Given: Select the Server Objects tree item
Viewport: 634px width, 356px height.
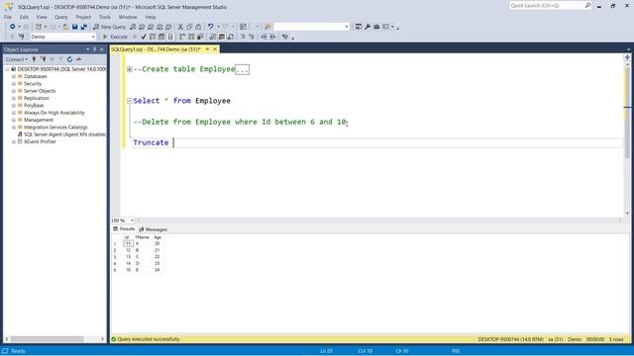Looking at the screenshot, I should point(40,91).
